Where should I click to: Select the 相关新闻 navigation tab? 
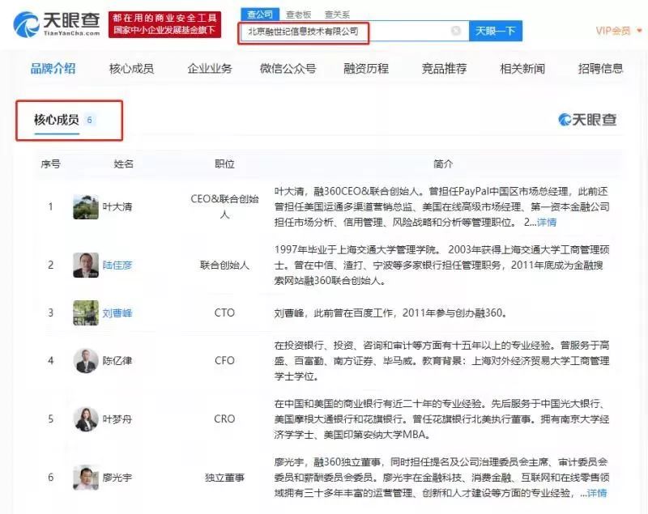point(522,69)
